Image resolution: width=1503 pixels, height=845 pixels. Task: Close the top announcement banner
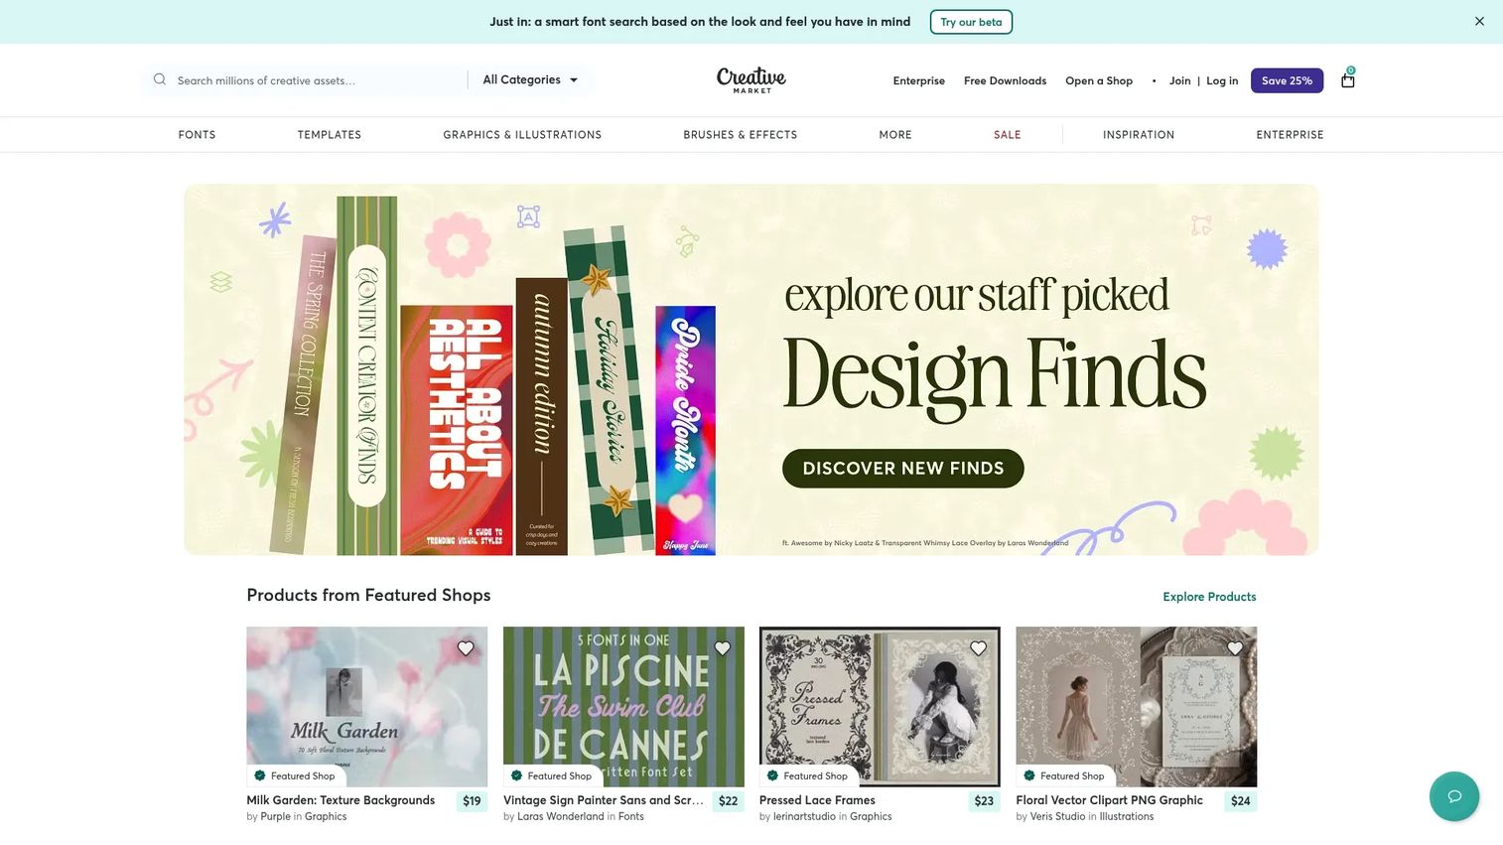click(1479, 21)
